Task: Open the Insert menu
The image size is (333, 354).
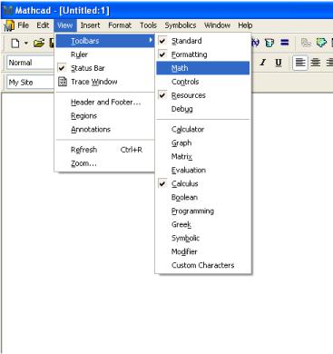Action: (90, 25)
